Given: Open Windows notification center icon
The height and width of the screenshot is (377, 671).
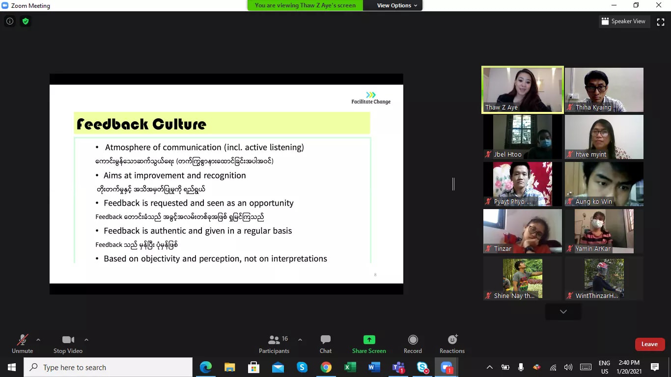Looking at the screenshot, I should click(655, 367).
